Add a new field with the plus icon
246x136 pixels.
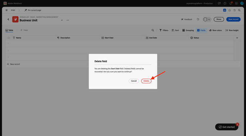click(x=237, y=38)
